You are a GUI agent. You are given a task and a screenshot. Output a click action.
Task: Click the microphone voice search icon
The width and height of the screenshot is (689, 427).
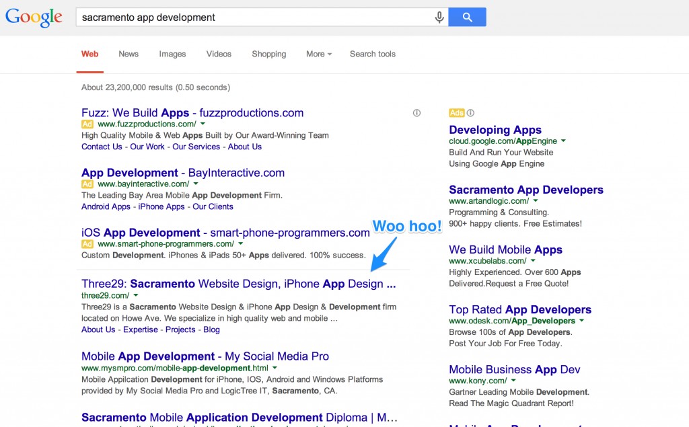click(x=439, y=17)
